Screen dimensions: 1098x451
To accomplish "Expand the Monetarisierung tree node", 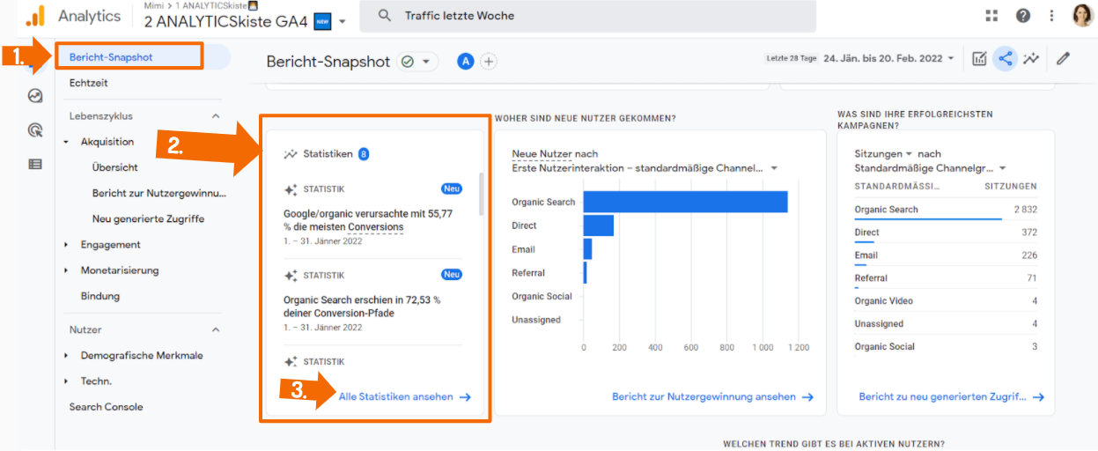I will coord(66,270).
